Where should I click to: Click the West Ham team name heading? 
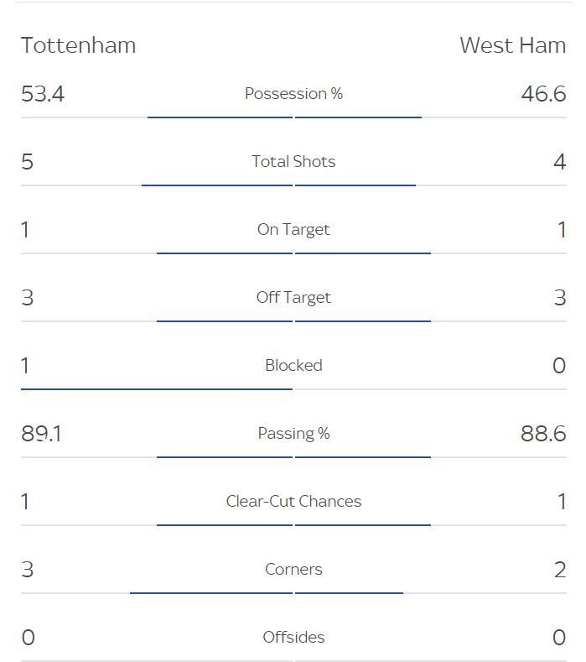click(512, 45)
